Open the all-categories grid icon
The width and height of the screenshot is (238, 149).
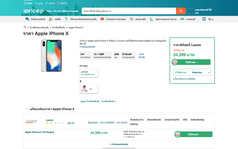pos(204,19)
